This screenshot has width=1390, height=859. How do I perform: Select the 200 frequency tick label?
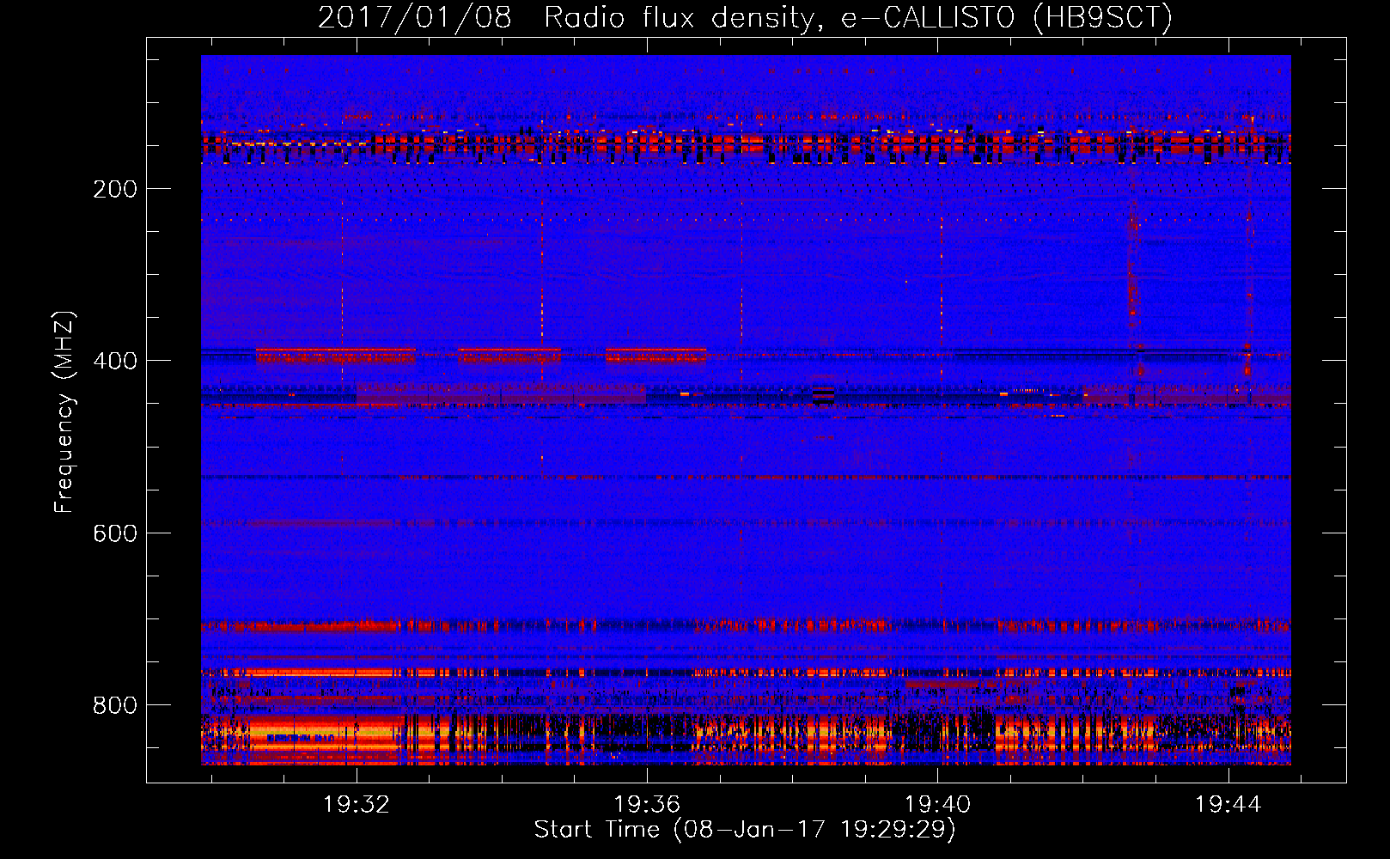pos(115,189)
